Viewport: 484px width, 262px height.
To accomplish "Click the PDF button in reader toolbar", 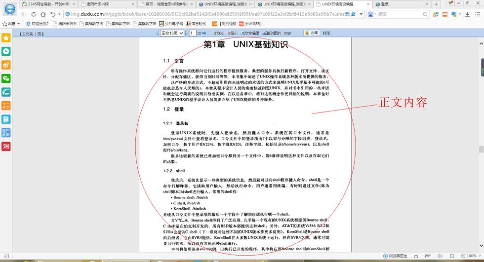I will [x=287, y=33].
